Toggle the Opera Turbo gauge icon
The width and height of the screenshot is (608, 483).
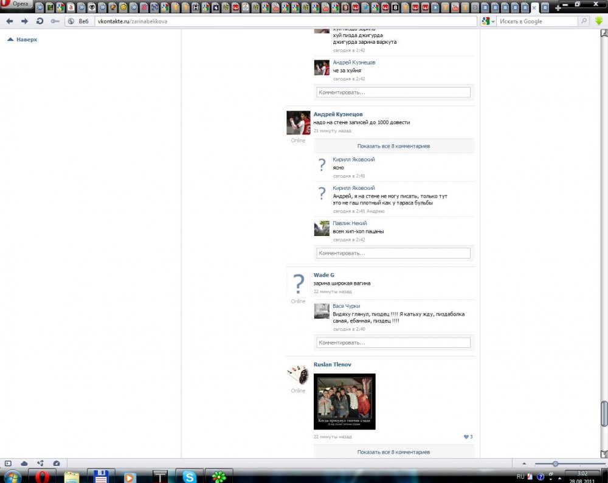(x=57, y=463)
